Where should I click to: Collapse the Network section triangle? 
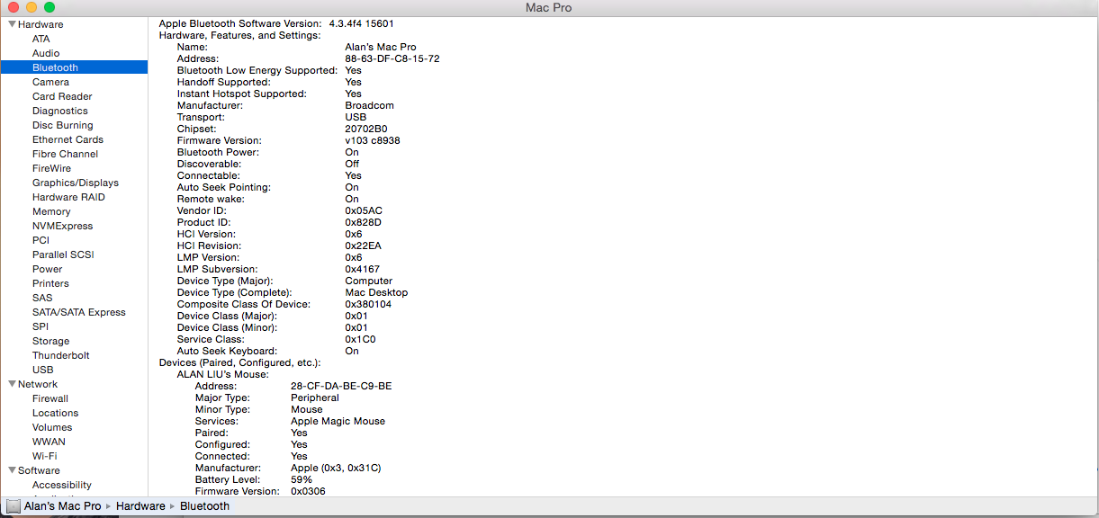click(x=12, y=384)
